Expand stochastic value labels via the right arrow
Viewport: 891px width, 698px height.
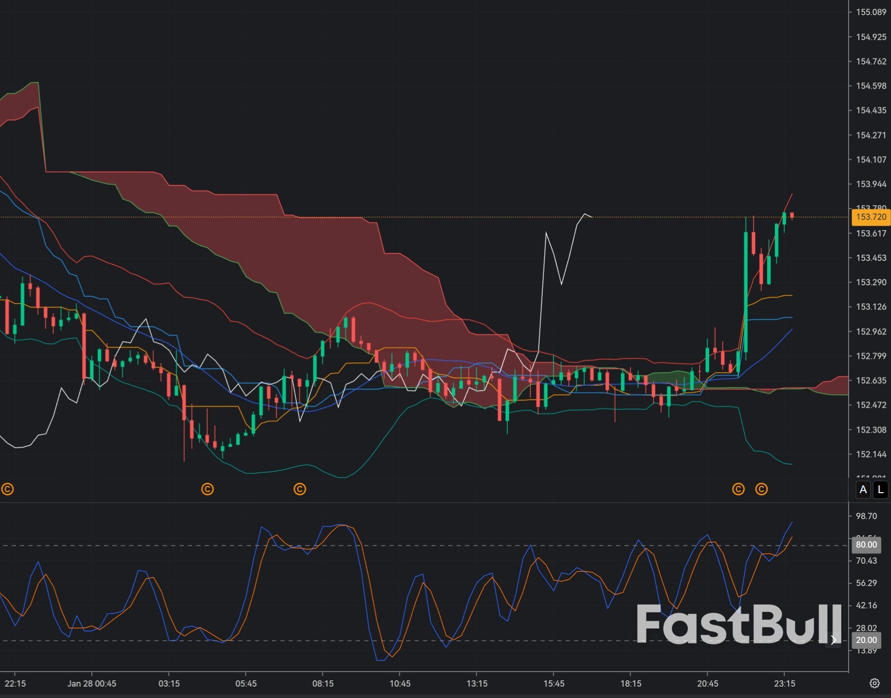point(834,640)
